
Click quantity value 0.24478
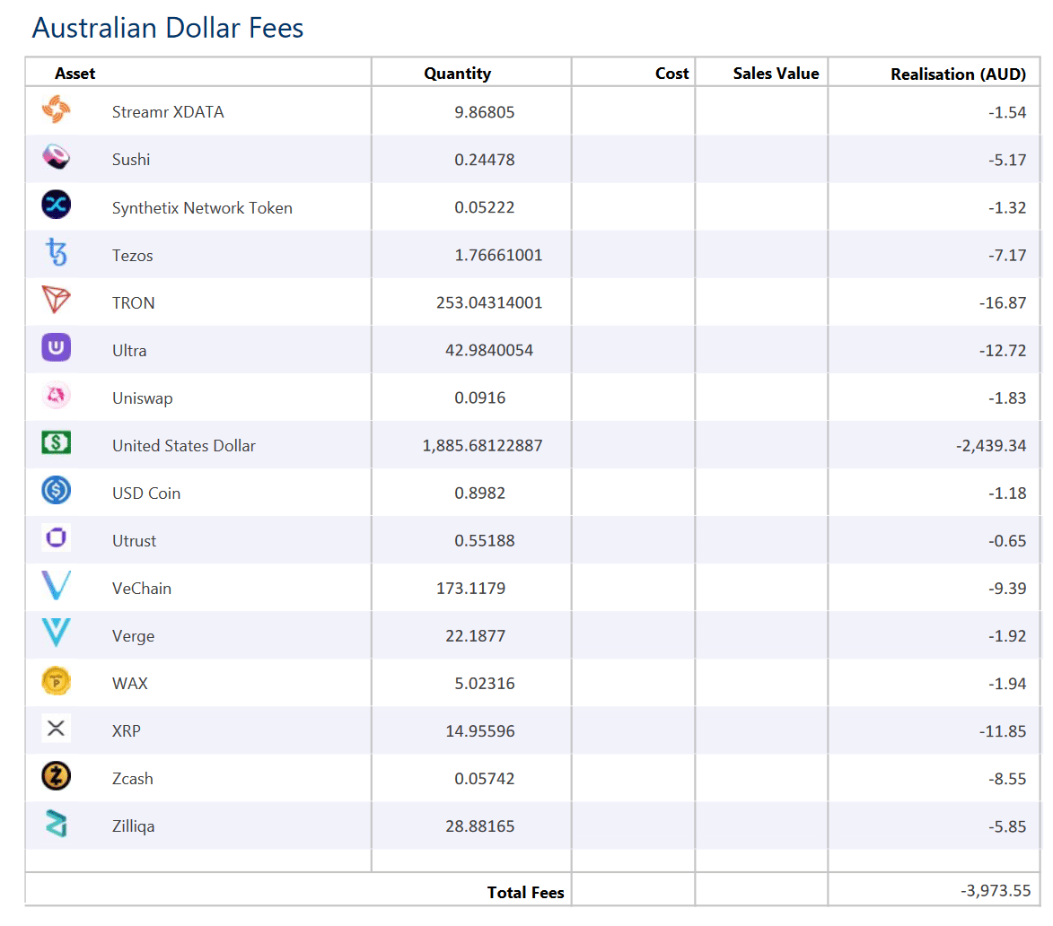[484, 160]
